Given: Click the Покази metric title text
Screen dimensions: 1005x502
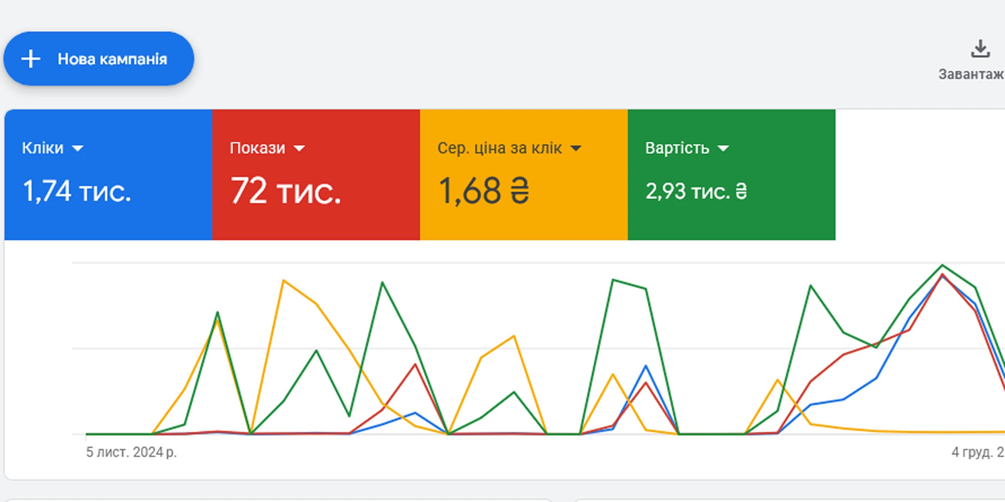Looking at the screenshot, I should [x=257, y=148].
